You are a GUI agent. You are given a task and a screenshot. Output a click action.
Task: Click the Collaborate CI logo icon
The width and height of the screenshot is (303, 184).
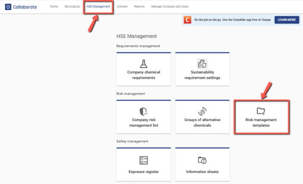tap(8, 7)
